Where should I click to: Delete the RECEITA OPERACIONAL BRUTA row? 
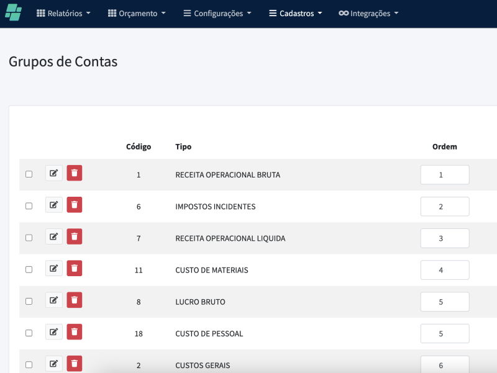75,173
